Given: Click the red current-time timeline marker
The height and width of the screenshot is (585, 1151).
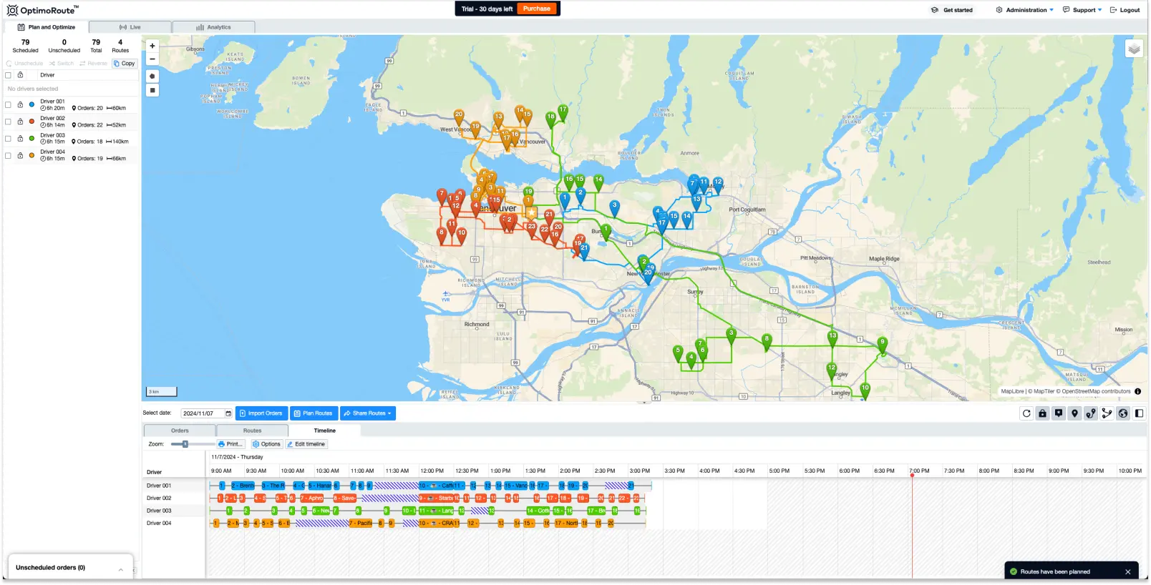Looking at the screenshot, I should [x=912, y=475].
